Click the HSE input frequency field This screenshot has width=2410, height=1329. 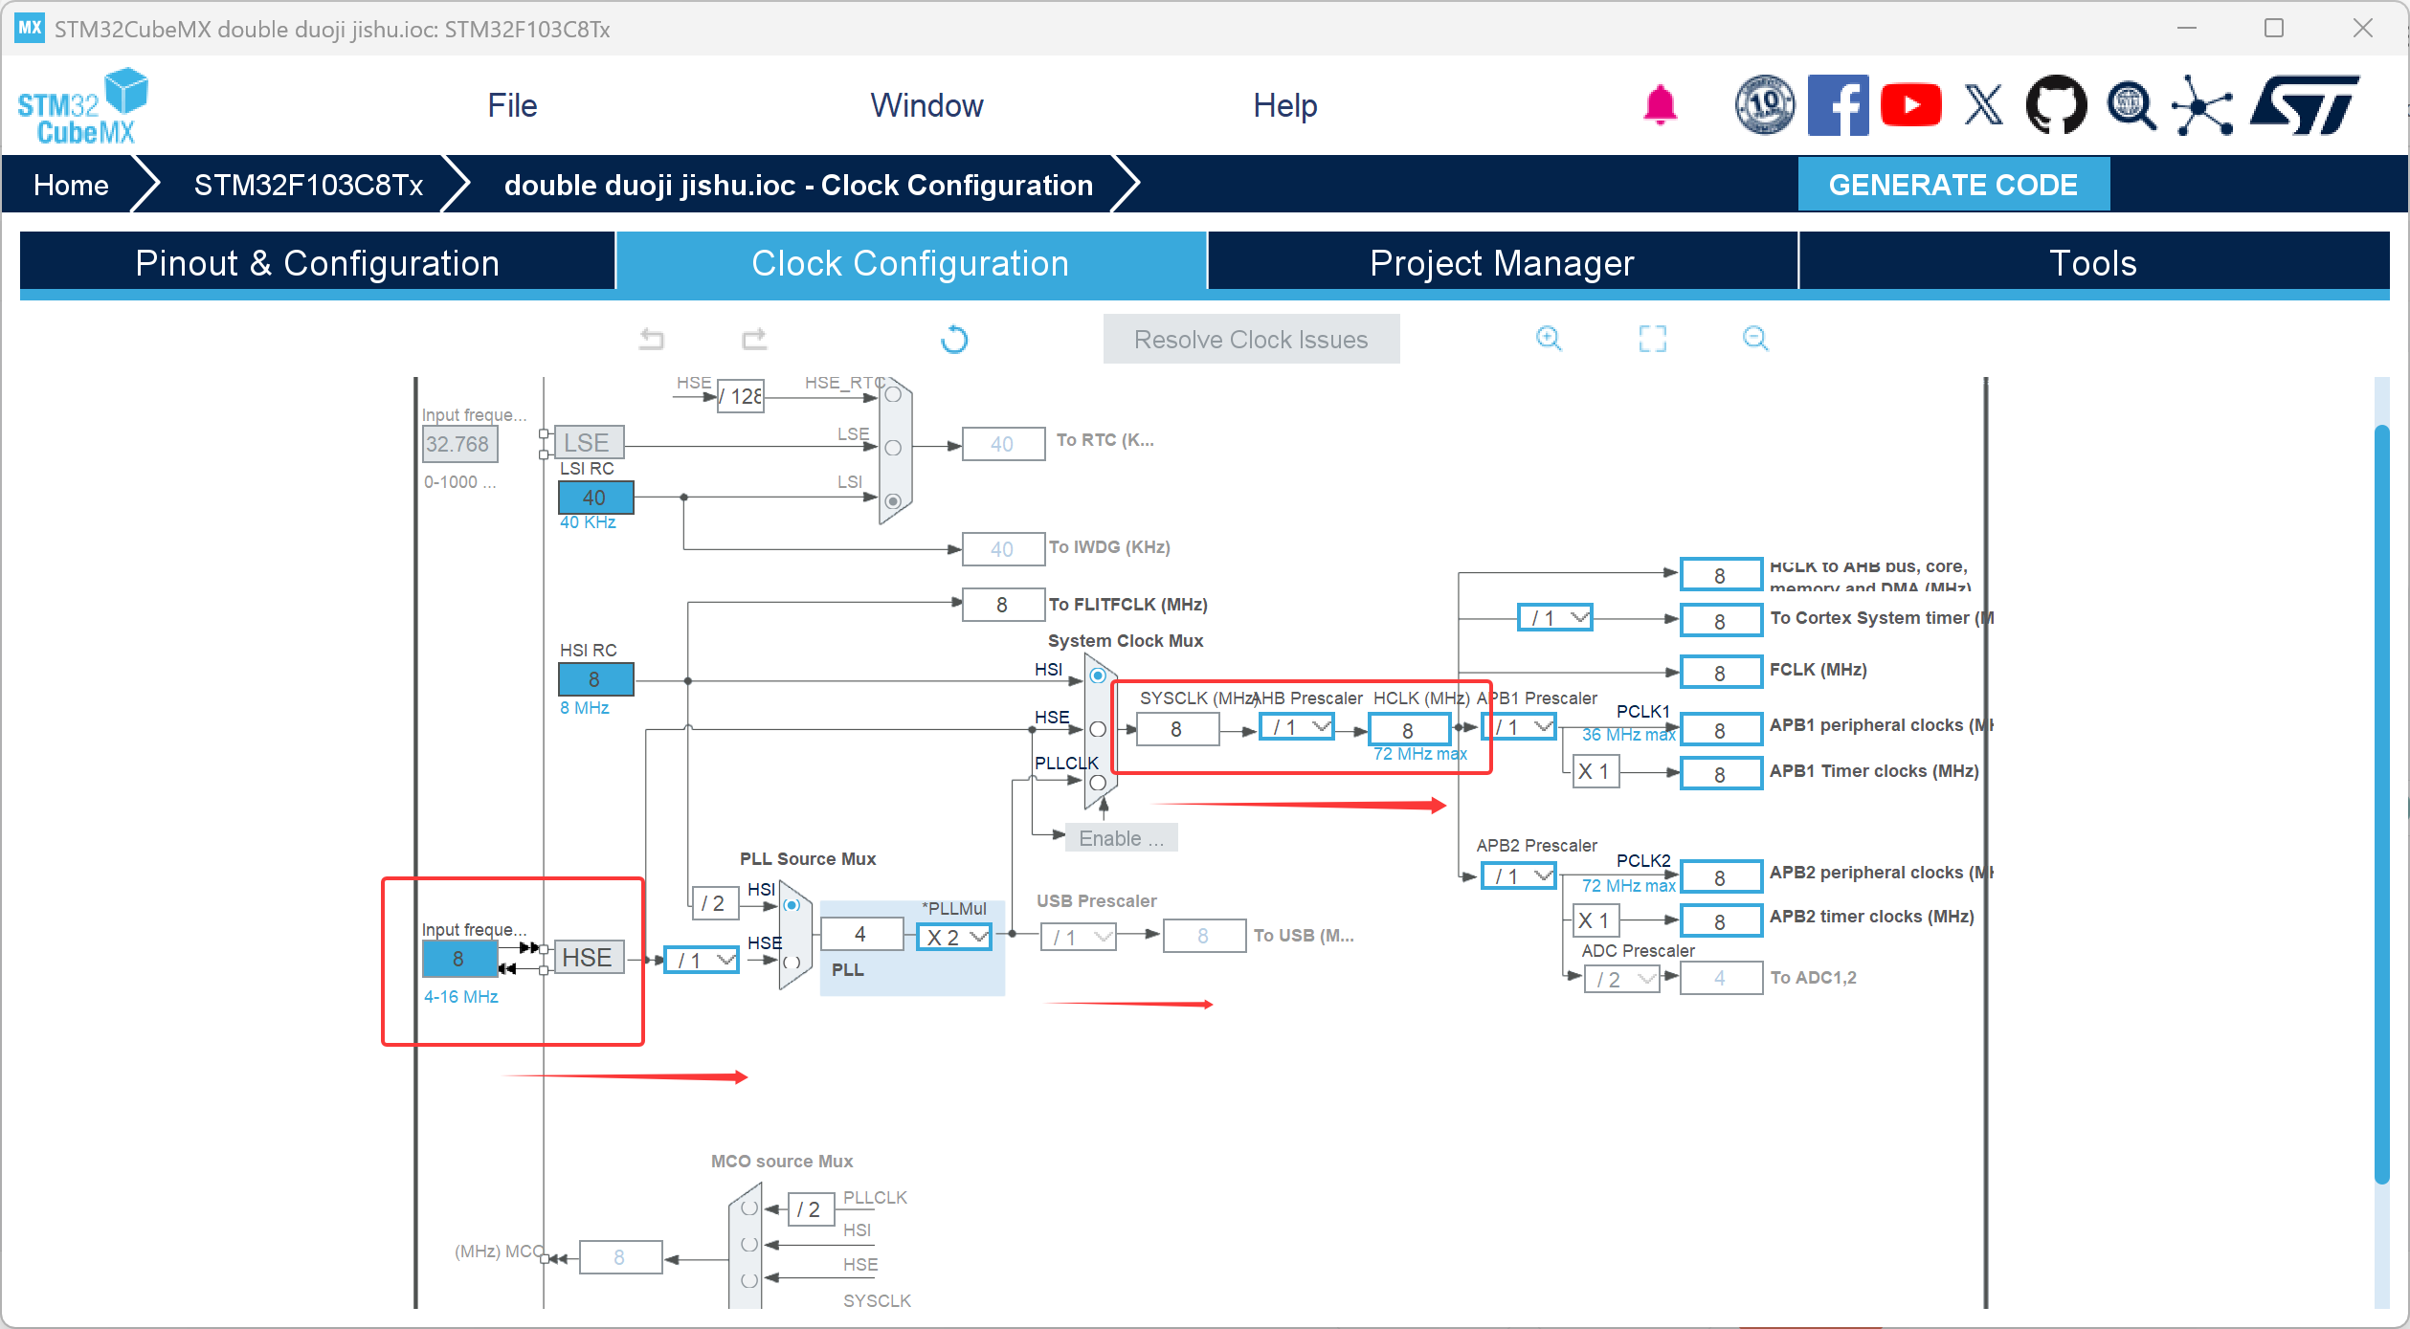point(459,959)
